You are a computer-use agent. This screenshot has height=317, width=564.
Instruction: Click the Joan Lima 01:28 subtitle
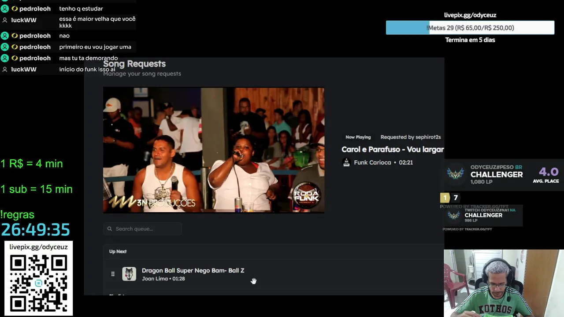pos(163,279)
